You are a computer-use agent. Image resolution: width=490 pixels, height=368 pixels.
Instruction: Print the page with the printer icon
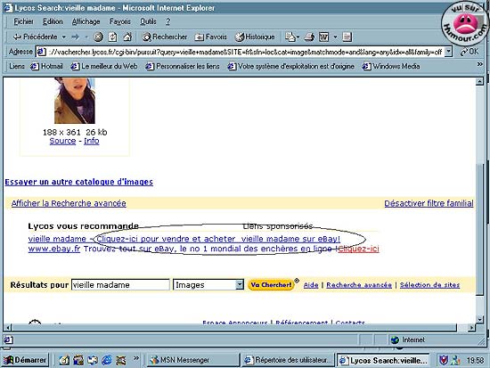point(309,37)
